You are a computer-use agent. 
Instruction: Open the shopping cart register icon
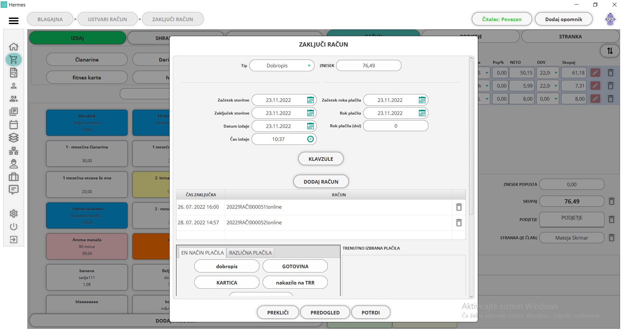pyautogui.click(x=14, y=60)
